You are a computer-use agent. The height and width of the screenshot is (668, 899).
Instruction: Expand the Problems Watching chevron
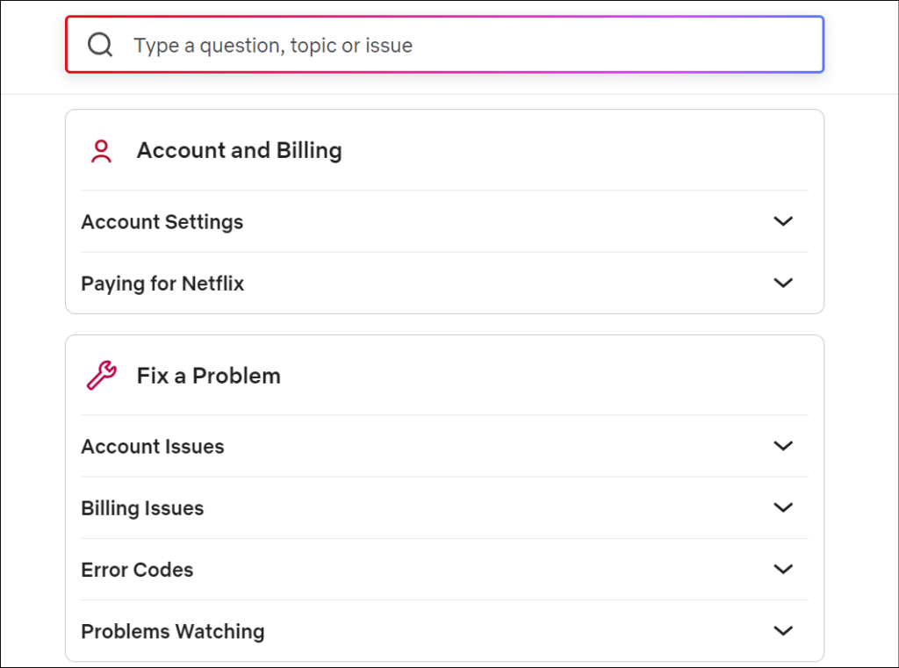783,631
